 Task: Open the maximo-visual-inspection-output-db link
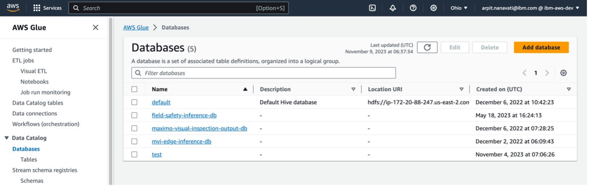(x=200, y=128)
